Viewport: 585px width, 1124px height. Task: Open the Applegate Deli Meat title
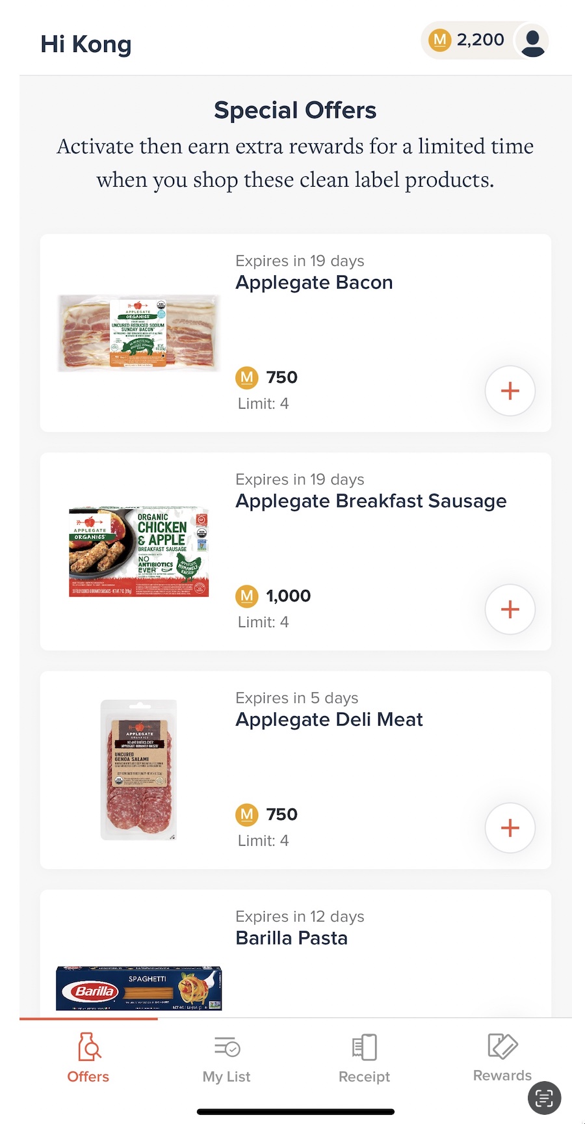click(x=329, y=720)
